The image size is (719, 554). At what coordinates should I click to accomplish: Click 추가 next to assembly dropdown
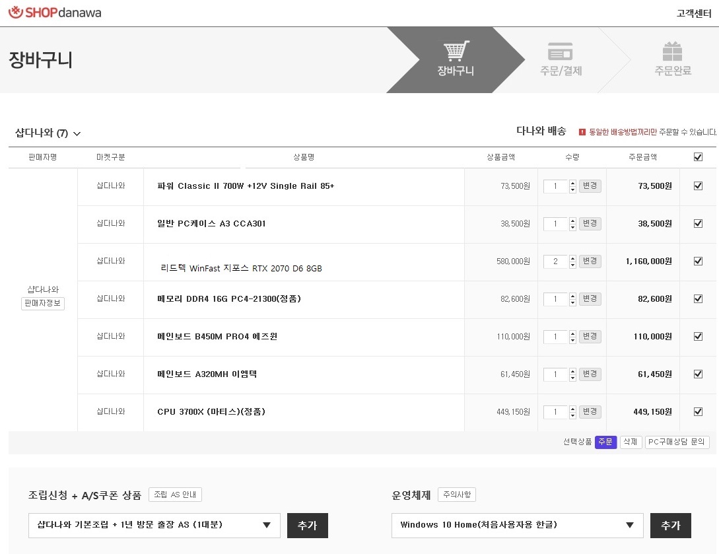click(307, 525)
